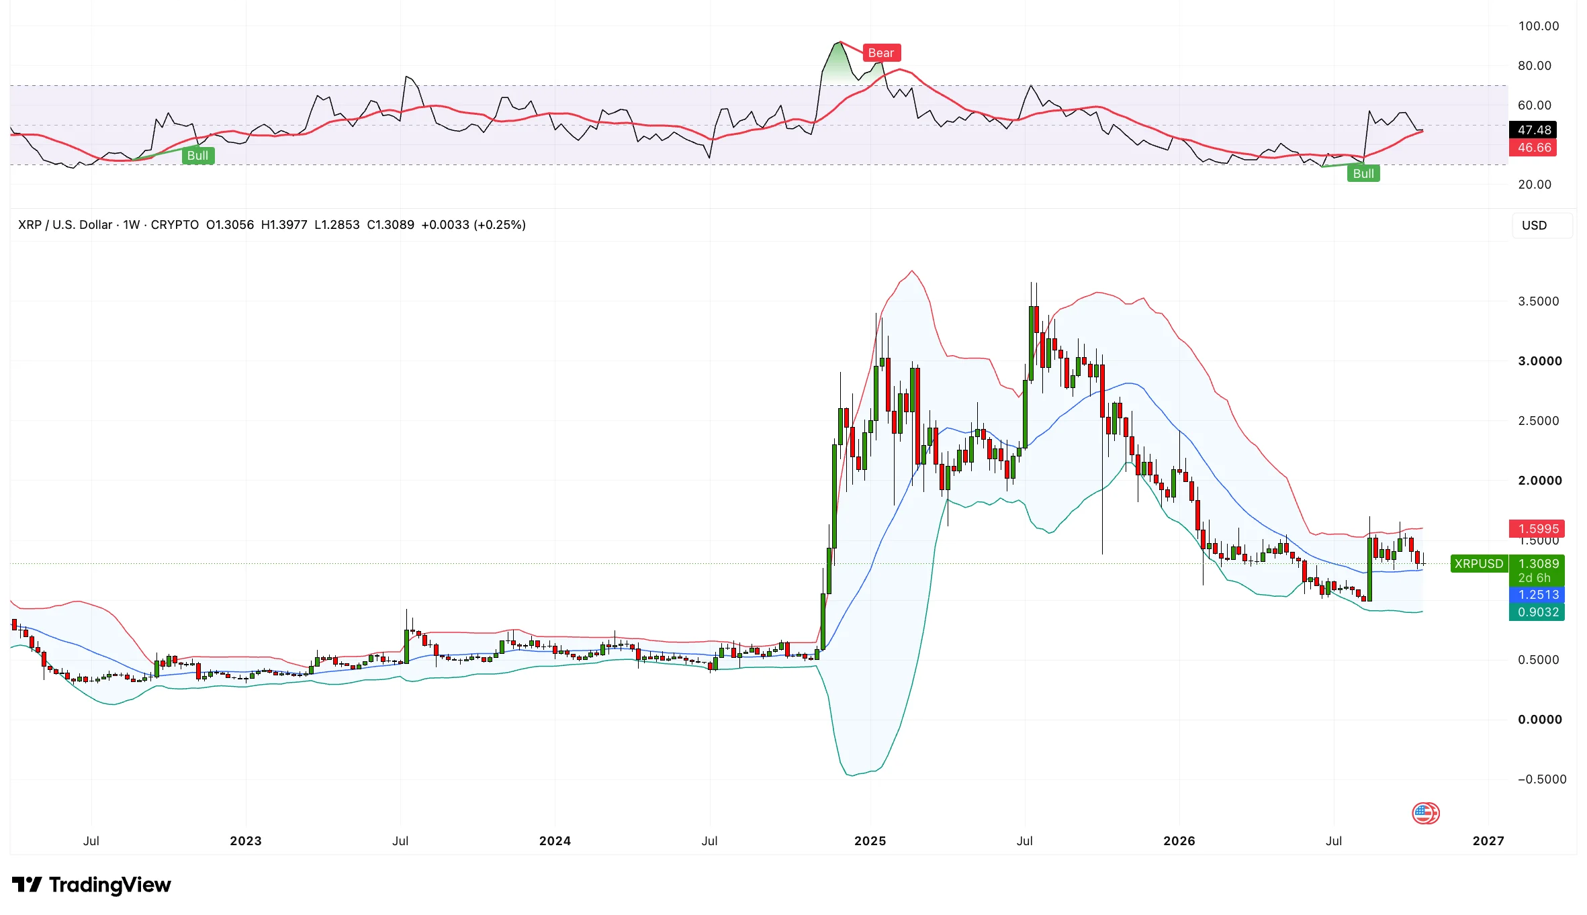Click the 46.66 RSI average label
Image resolution: width=1587 pixels, height=915 pixels.
coord(1533,148)
